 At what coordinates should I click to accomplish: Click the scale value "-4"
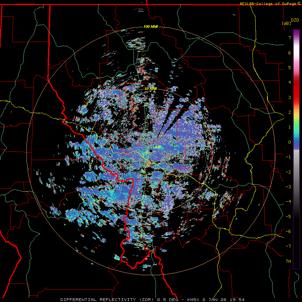point(288,202)
